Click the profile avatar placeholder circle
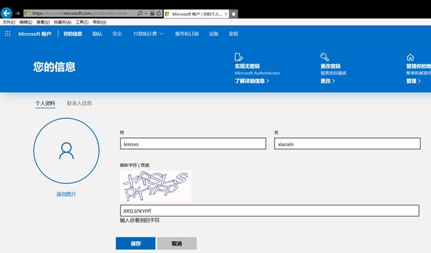 tap(67, 151)
